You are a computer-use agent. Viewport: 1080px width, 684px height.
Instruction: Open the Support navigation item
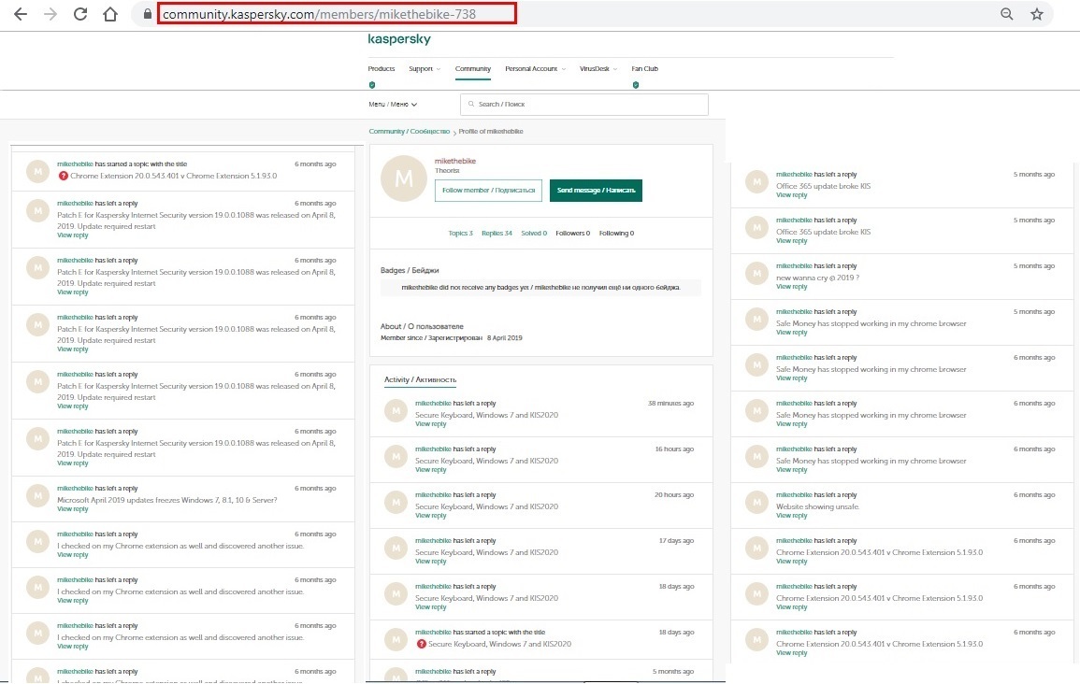pyautogui.click(x=421, y=69)
